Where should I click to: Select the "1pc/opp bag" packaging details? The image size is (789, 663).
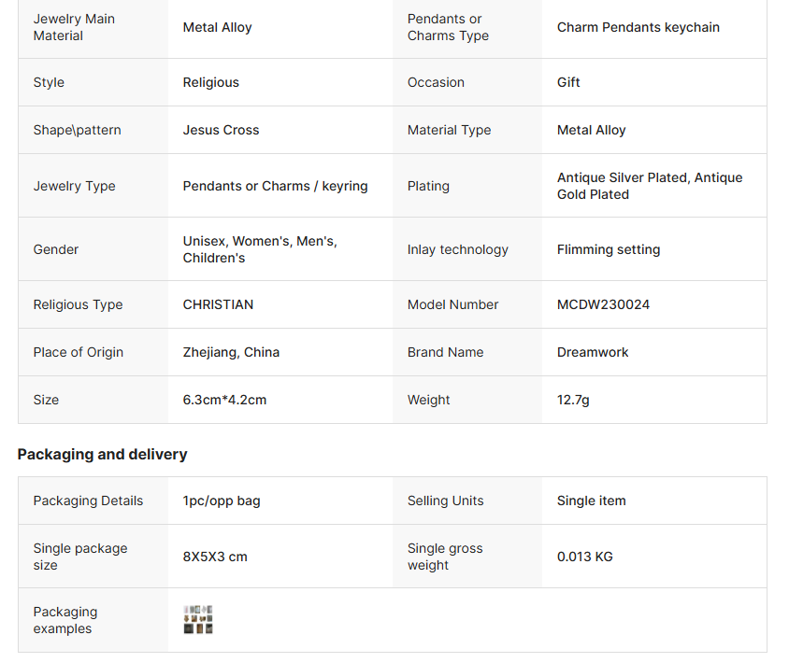coord(222,501)
